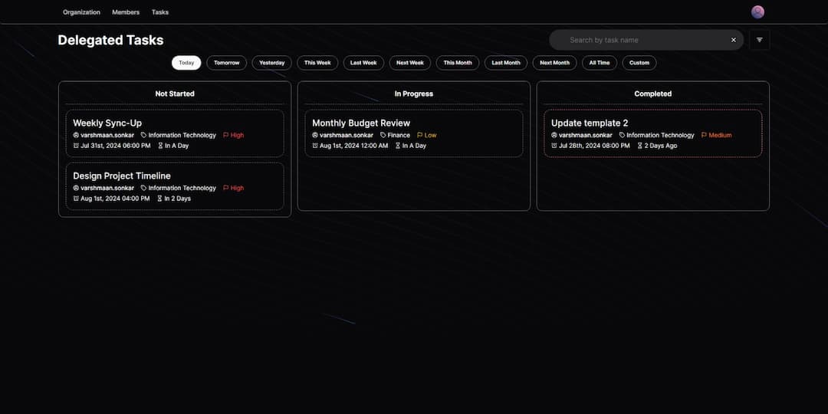Go to the Members page
Image resolution: width=828 pixels, height=414 pixels.
pos(126,12)
